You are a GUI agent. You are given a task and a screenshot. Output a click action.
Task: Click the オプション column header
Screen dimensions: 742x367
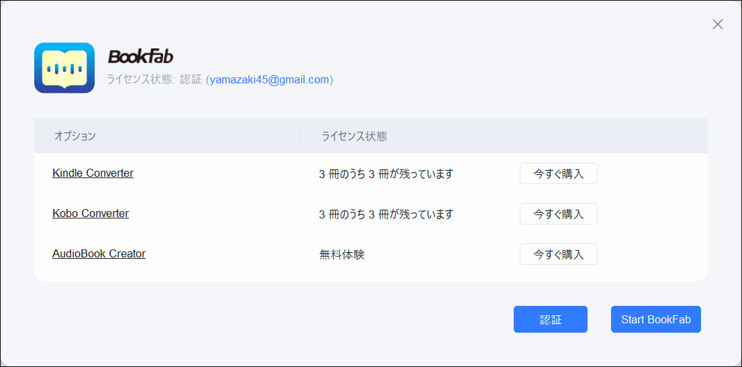[x=75, y=136]
